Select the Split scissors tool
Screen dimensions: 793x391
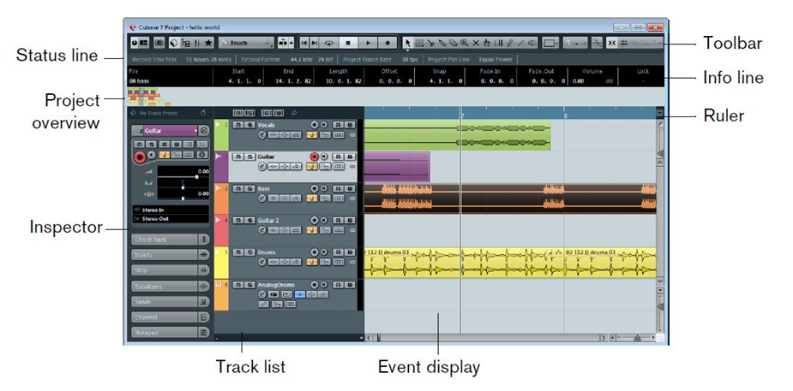pyautogui.click(x=431, y=43)
